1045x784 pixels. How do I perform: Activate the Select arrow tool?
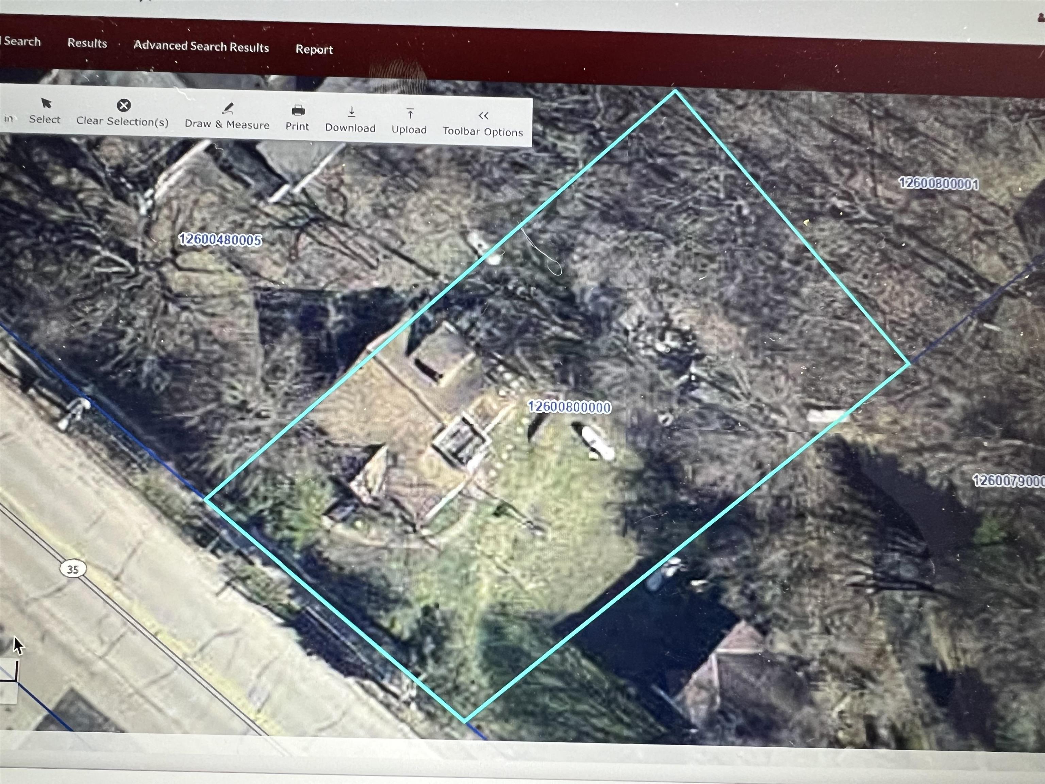click(46, 103)
